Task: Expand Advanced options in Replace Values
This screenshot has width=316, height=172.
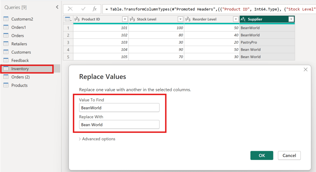Action: tap(97, 139)
